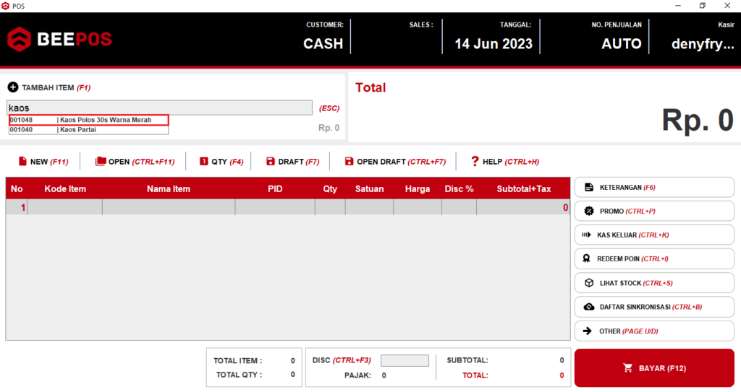Viewport: 741px width, 392px height.
Task: Pay with the BAYAR (F12) button
Action: tap(654, 368)
